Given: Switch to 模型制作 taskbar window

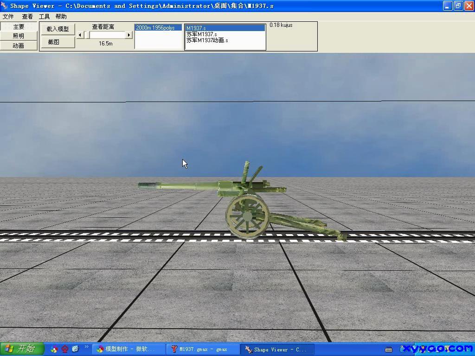Looking at the screenshot, I should [x=128, y=350].
